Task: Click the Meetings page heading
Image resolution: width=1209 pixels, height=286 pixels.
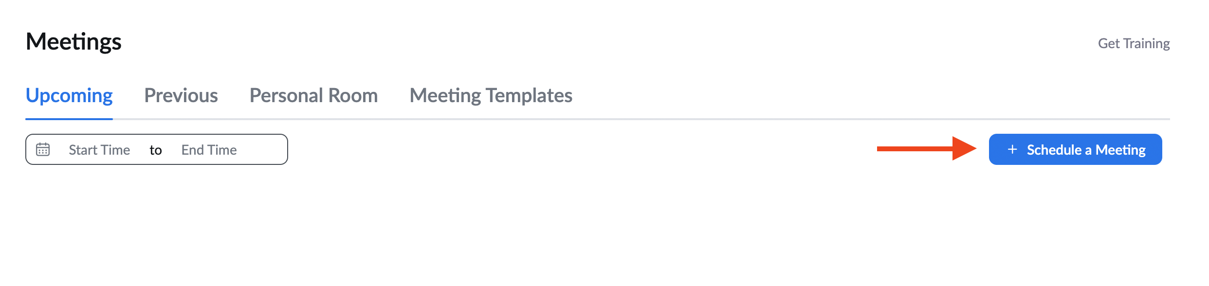Action: (73, 42)
